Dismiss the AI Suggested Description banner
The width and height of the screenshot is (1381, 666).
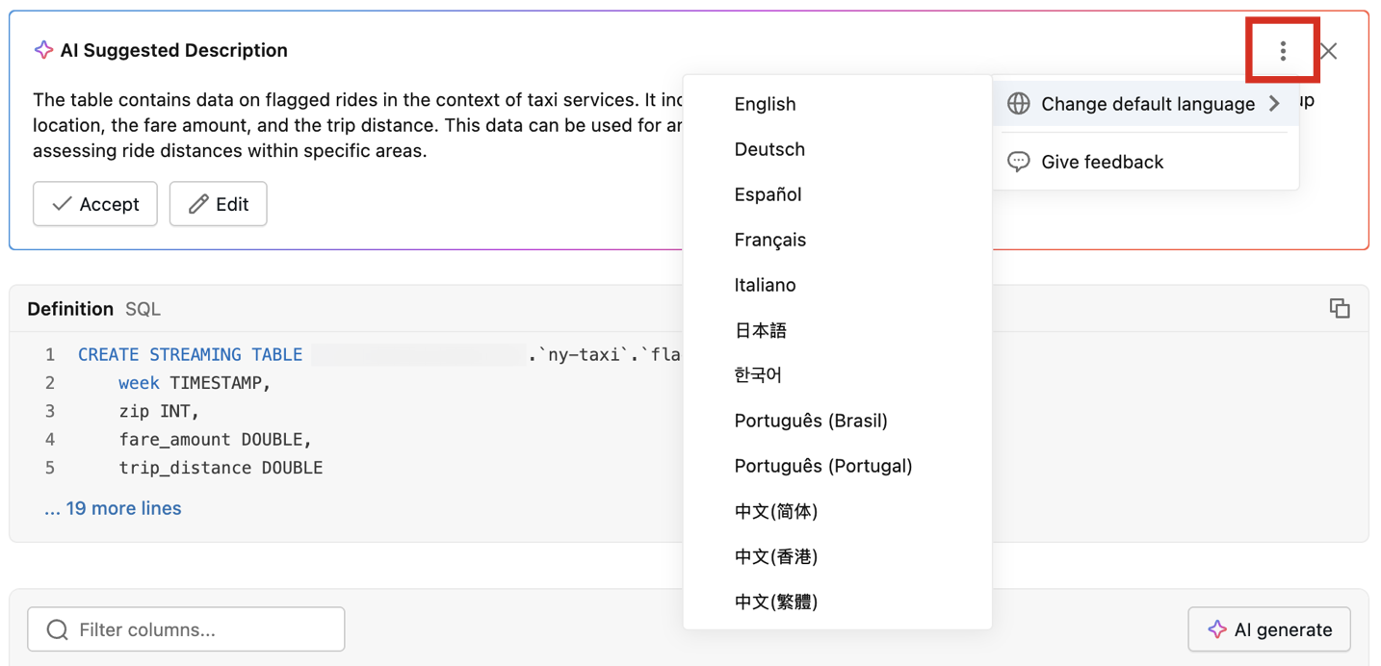tap(1328, 51)
